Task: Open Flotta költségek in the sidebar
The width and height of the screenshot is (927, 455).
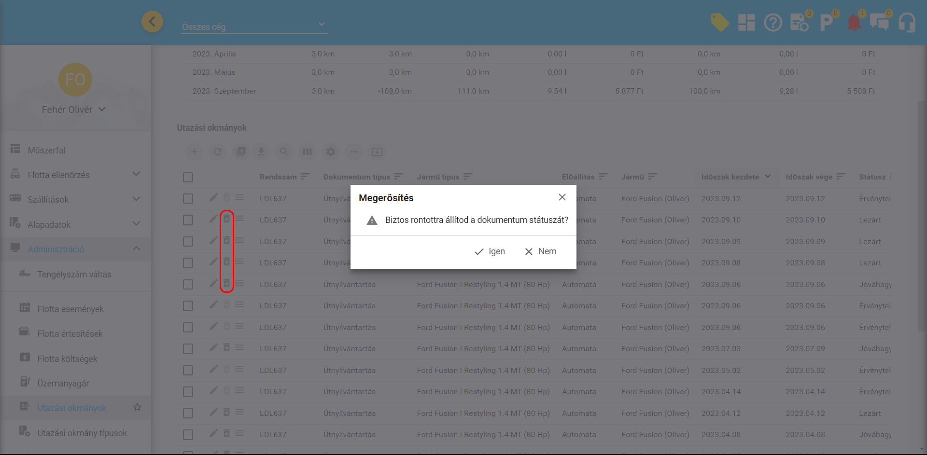Action: tap(67, 358)
